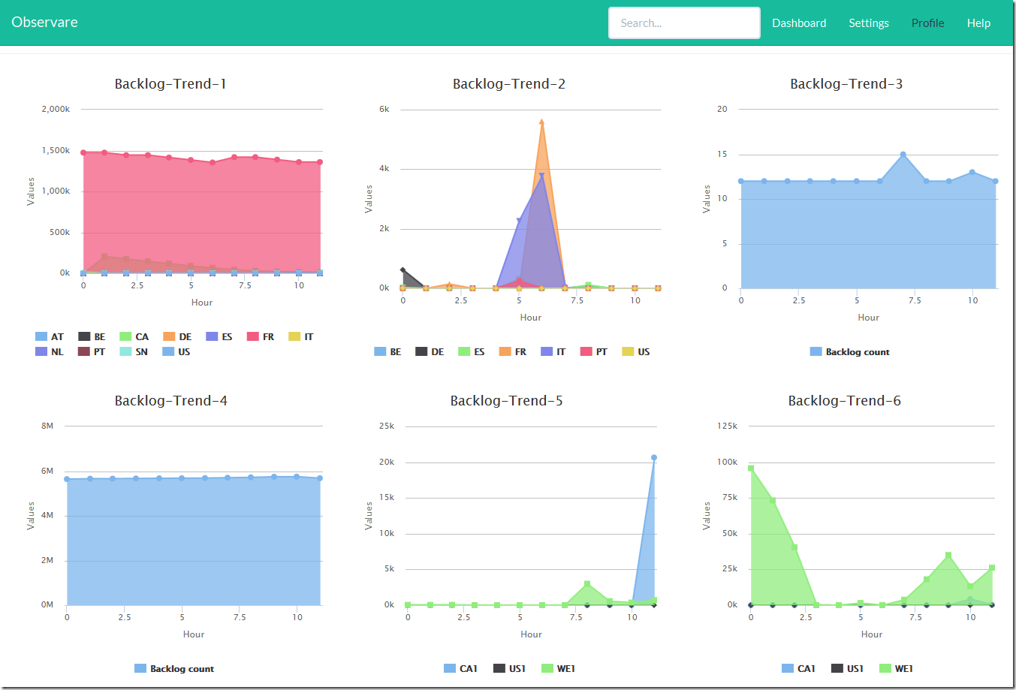Toggle WE1 series in Backlog-Trend-5 legend
The width and height of the screenshot is (1016, 690).
pos(559,669)
